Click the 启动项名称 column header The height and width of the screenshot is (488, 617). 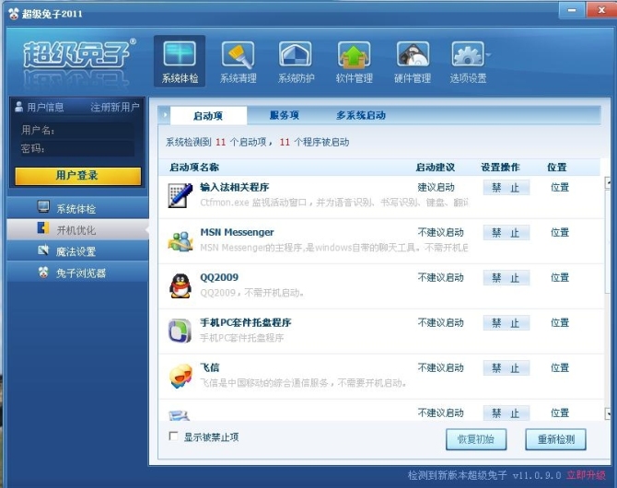pyautogui.click(x=194, y=168)
